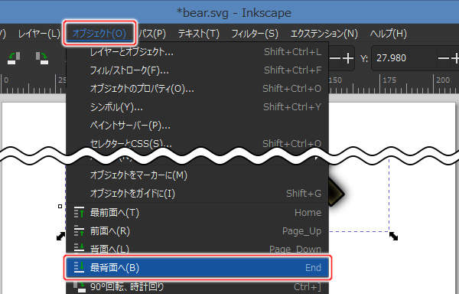Choose シンボル(Y)... menu entry
This screenshot has width=459, height=294.
pyautogui.click(x=197, y=107)
